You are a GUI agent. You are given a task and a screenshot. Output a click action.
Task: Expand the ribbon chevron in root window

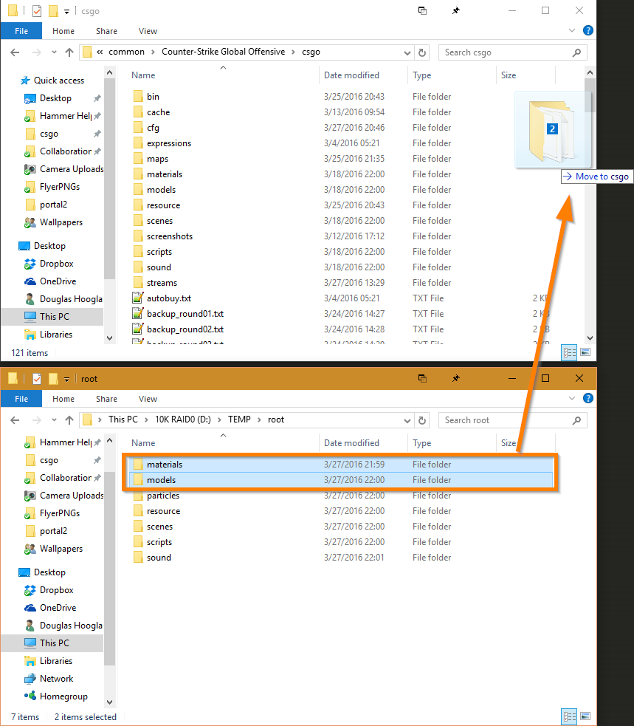(x=572, y=398)
